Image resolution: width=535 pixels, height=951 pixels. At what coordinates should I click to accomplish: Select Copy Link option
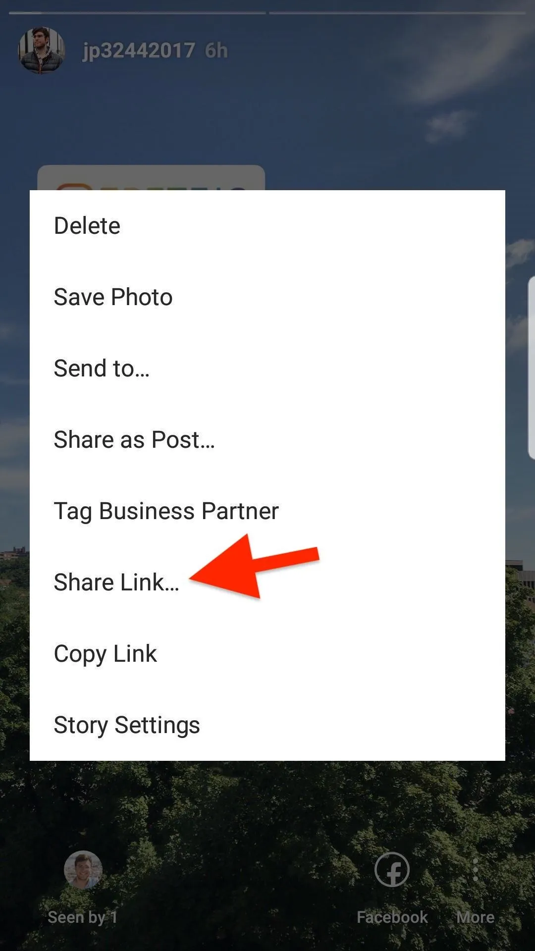[267, 654]
